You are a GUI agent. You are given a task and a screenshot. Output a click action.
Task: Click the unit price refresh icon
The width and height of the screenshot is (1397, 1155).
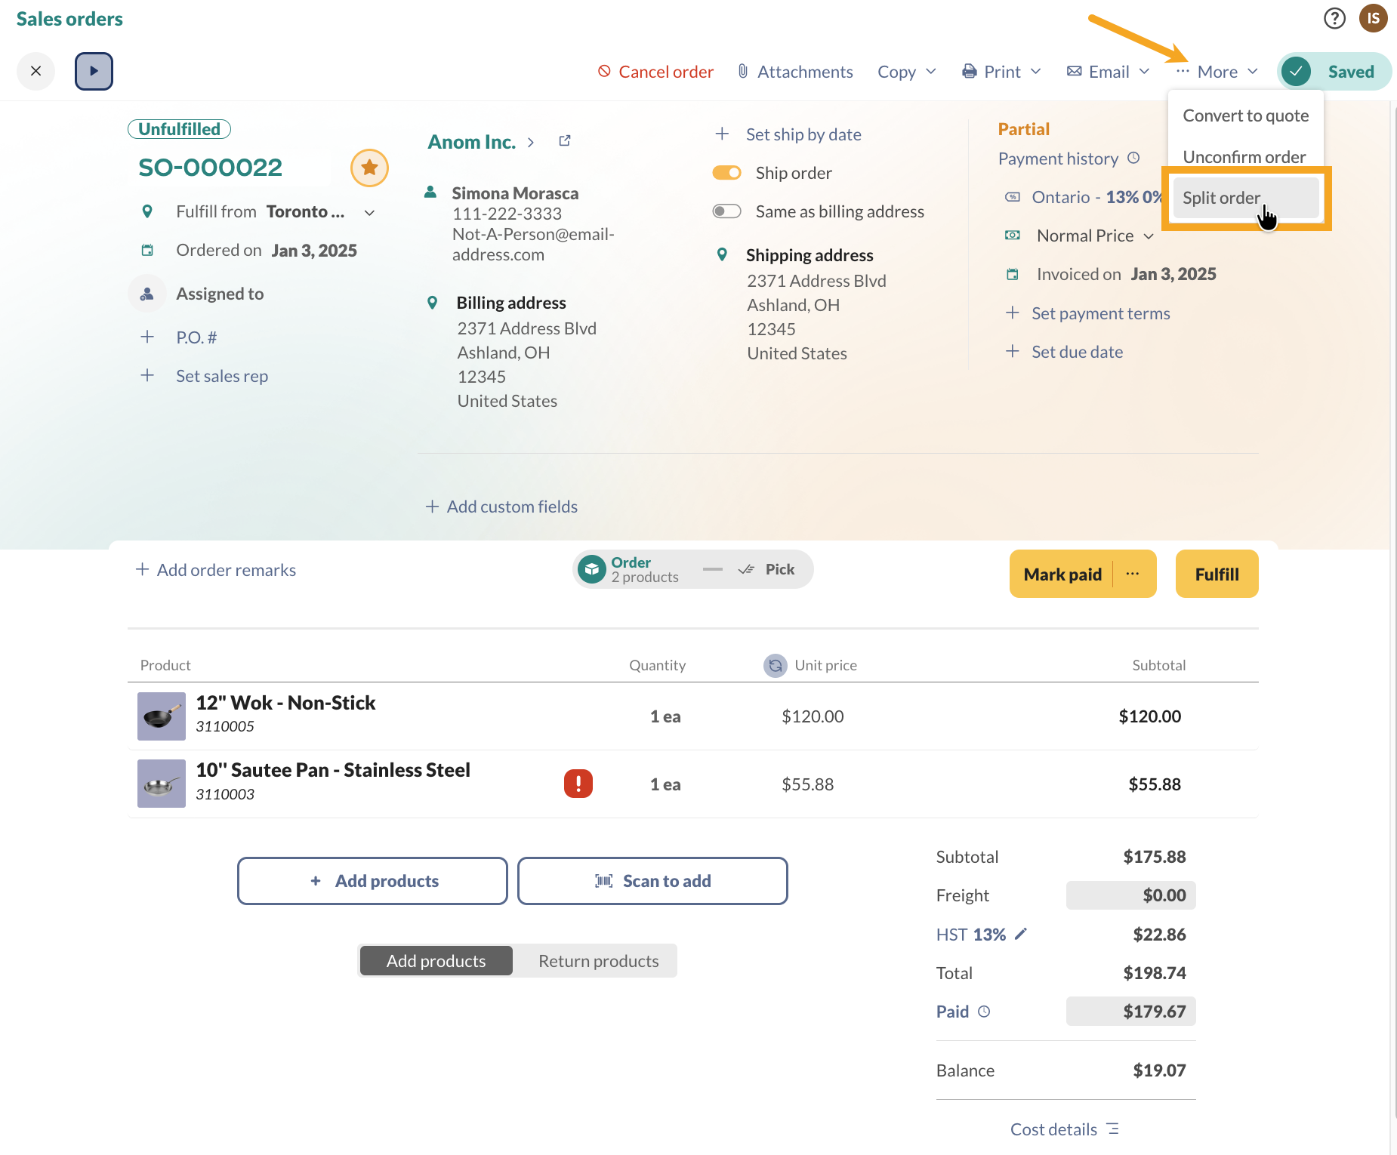click(775, 665)
